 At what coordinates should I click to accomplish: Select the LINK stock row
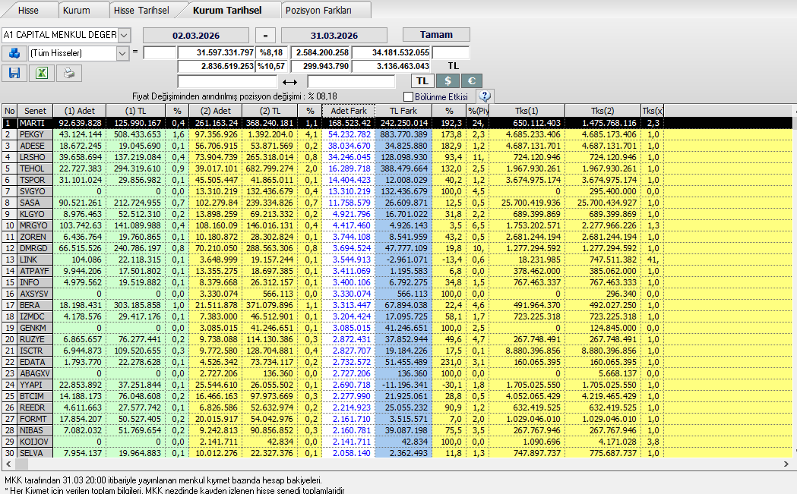click(x=397, y=260)
